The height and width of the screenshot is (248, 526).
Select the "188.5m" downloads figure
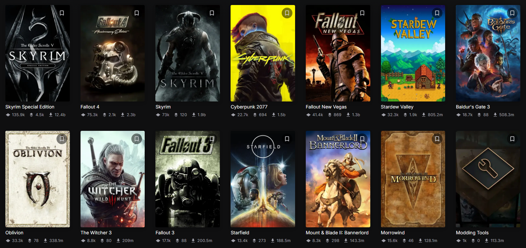pyautogui.click(x=284, y=241)
